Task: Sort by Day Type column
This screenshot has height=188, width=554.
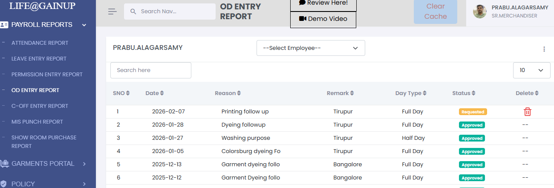Action: 424,93
